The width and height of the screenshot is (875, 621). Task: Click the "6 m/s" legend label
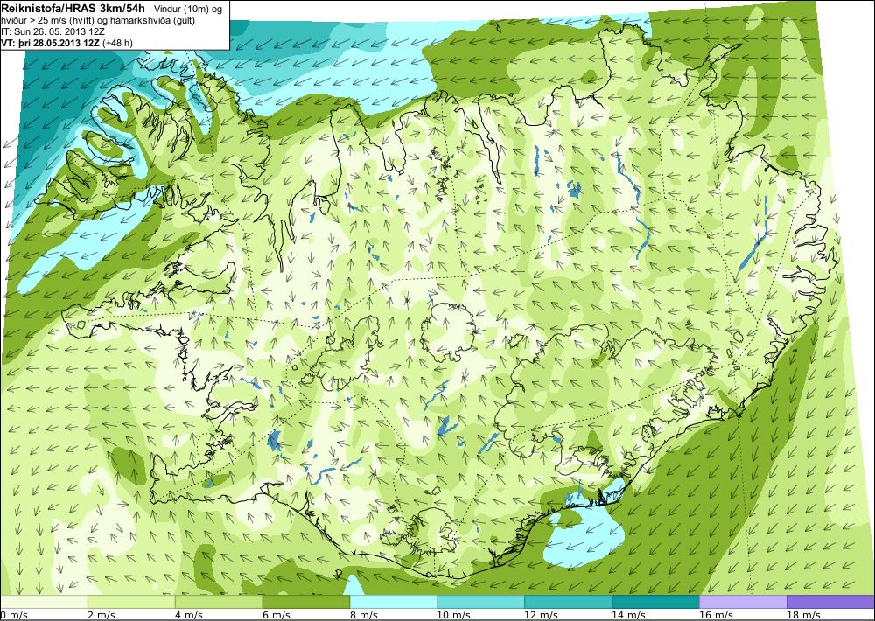276,615
